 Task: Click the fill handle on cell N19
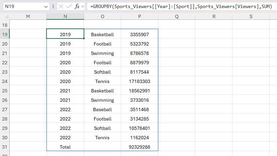click(84, 38)
